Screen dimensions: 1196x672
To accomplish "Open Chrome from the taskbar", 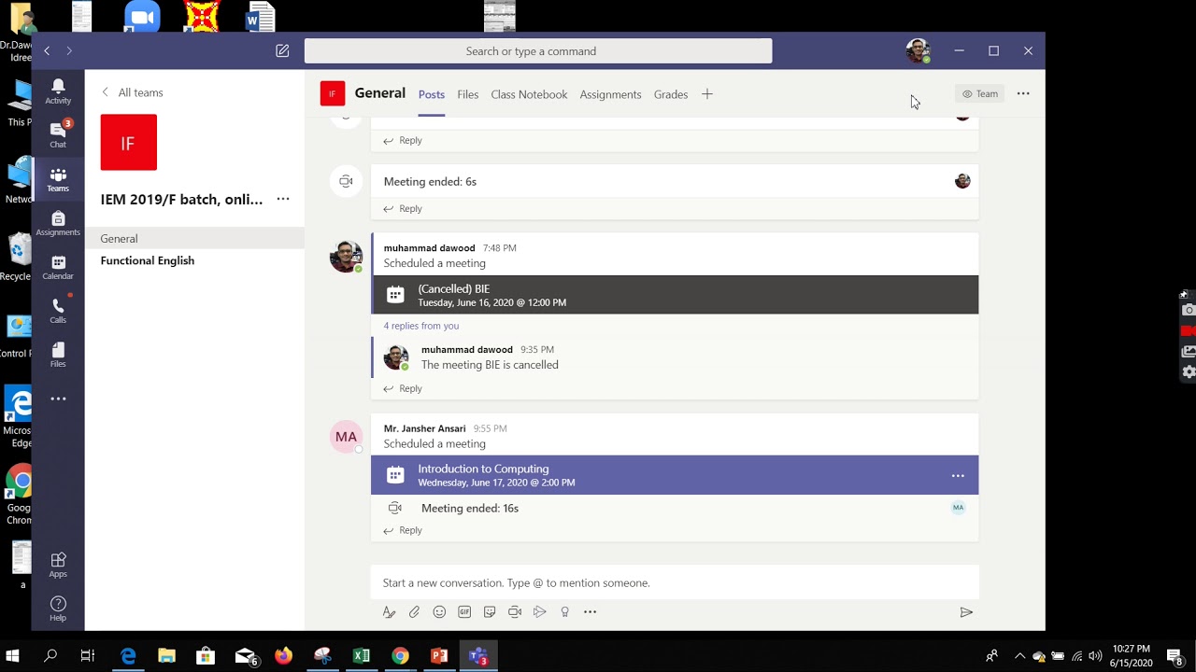I will 400,656.
